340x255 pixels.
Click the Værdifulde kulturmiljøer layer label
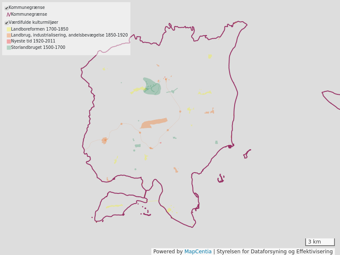click(34, 23)
